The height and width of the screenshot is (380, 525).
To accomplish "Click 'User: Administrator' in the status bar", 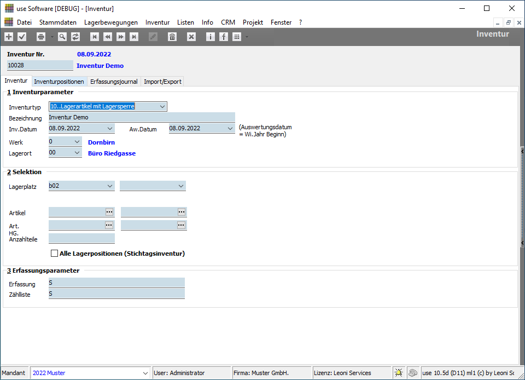I will click(179, 373).
